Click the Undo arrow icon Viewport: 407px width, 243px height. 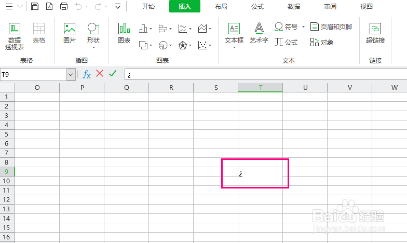pos(79,6)
